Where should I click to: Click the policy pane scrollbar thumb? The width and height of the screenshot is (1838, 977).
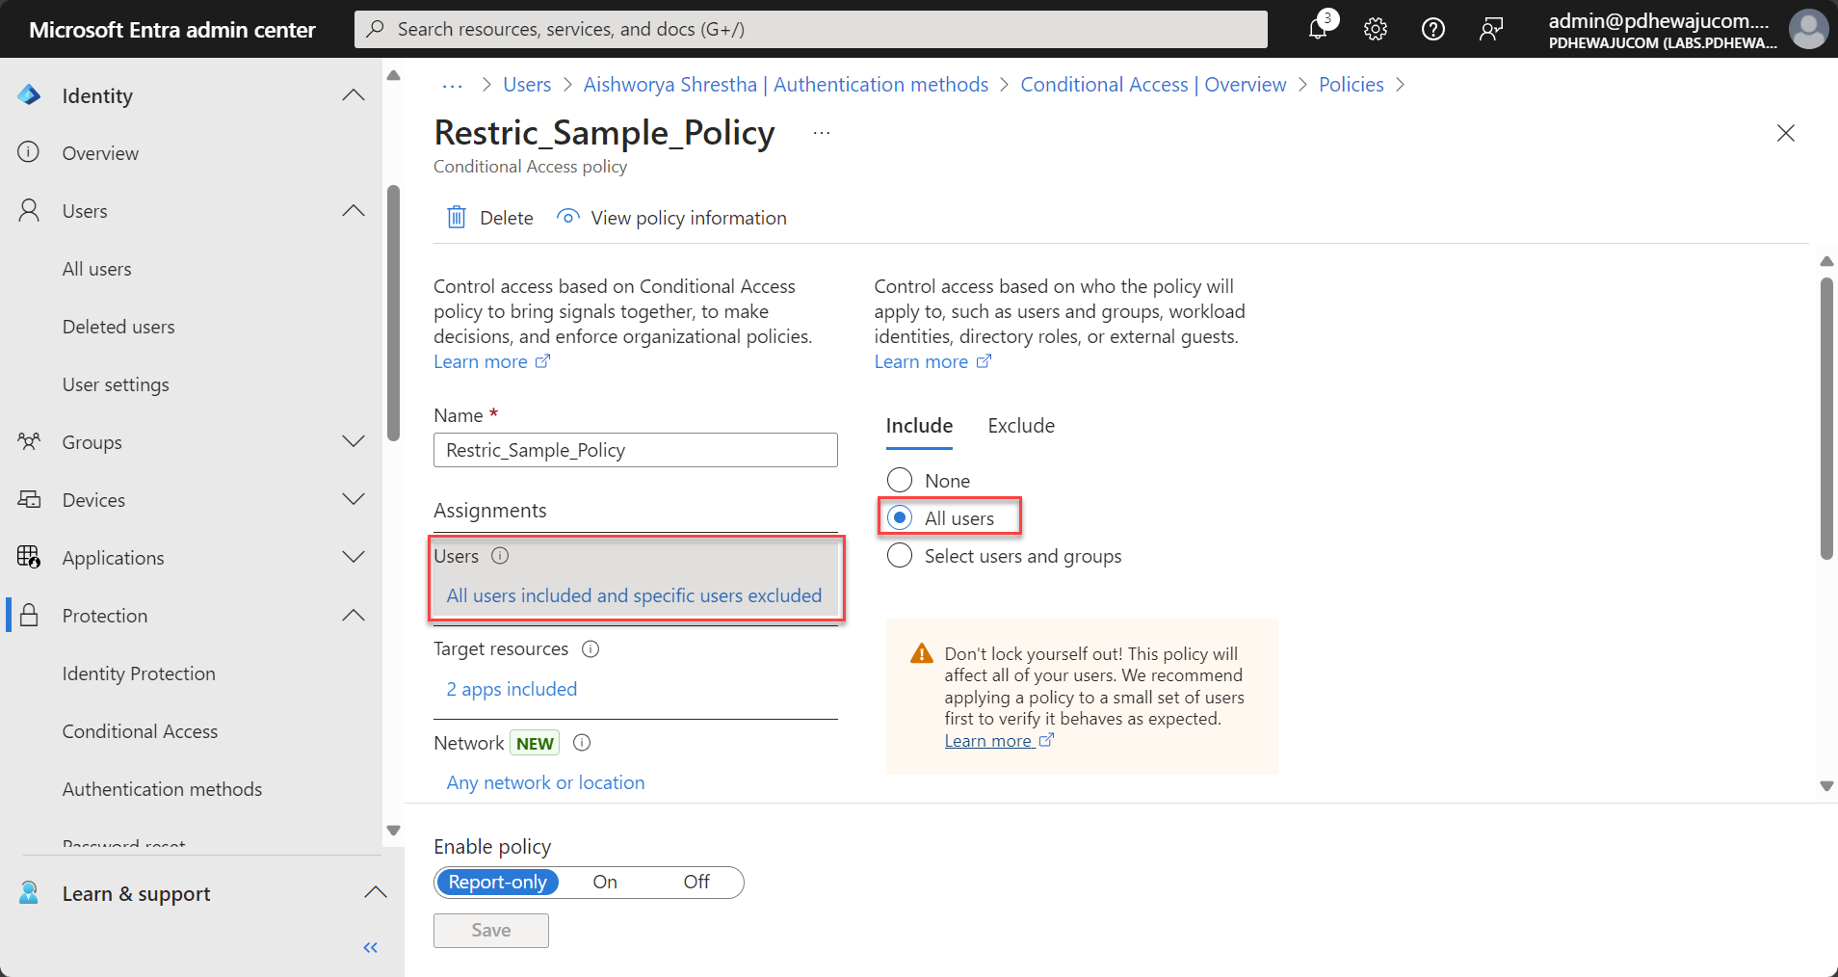(x=1826, y=418)
